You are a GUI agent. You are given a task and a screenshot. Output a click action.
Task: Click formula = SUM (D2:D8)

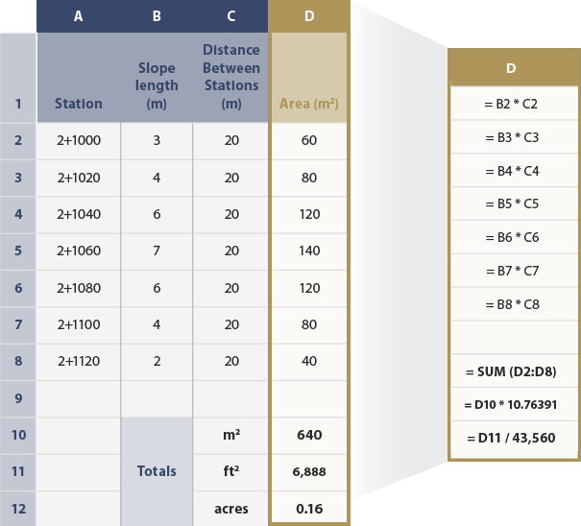(x=514, y=371)
